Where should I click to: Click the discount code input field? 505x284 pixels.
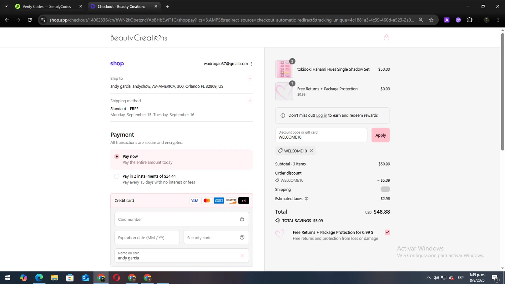point(321,135)
